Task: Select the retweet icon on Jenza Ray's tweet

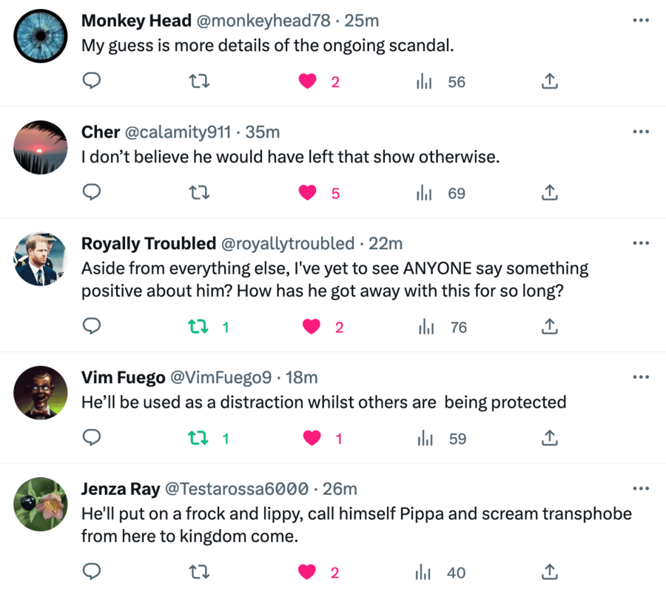Action: click(198, 572)
